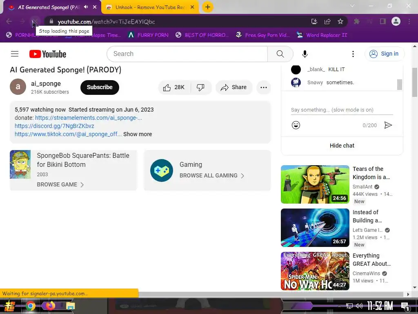Send chat message with the arrow icon
The height and width of the screenshot is (314, 418).
[x=388, y=125]
